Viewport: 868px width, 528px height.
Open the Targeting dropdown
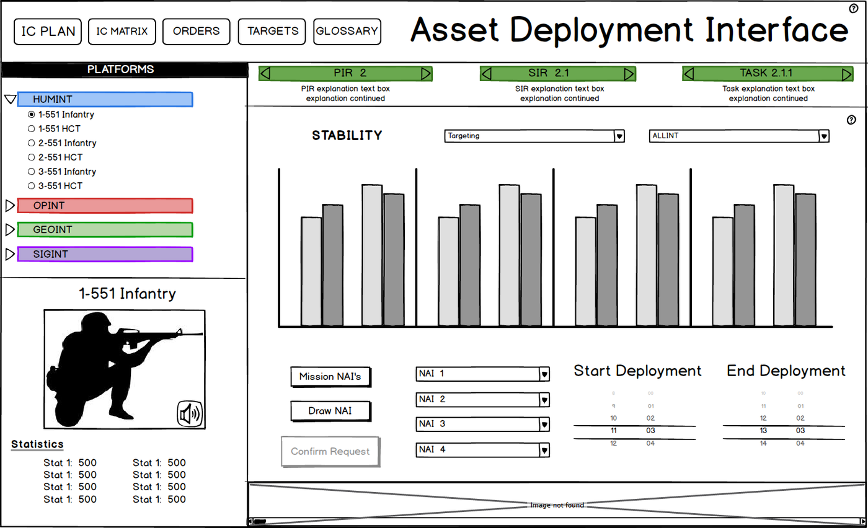click(x=619, y=136)
